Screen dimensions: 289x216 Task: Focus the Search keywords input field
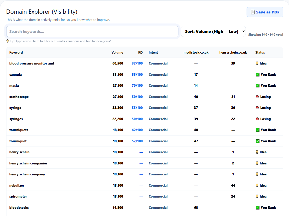(92, 31)
